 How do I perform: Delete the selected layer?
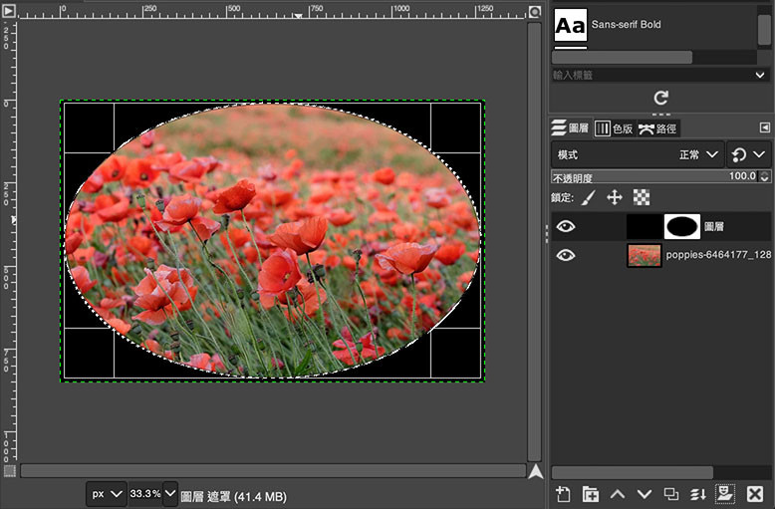pyautogui.click(x=755, y=494)
